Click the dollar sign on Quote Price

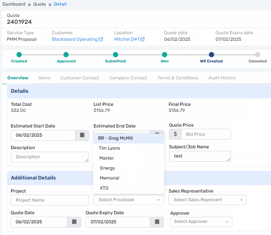[175, 134]
